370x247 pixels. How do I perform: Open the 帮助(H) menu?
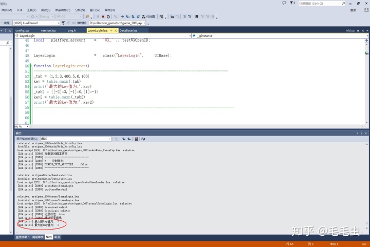pyautogui.click(x=110, y=10)
